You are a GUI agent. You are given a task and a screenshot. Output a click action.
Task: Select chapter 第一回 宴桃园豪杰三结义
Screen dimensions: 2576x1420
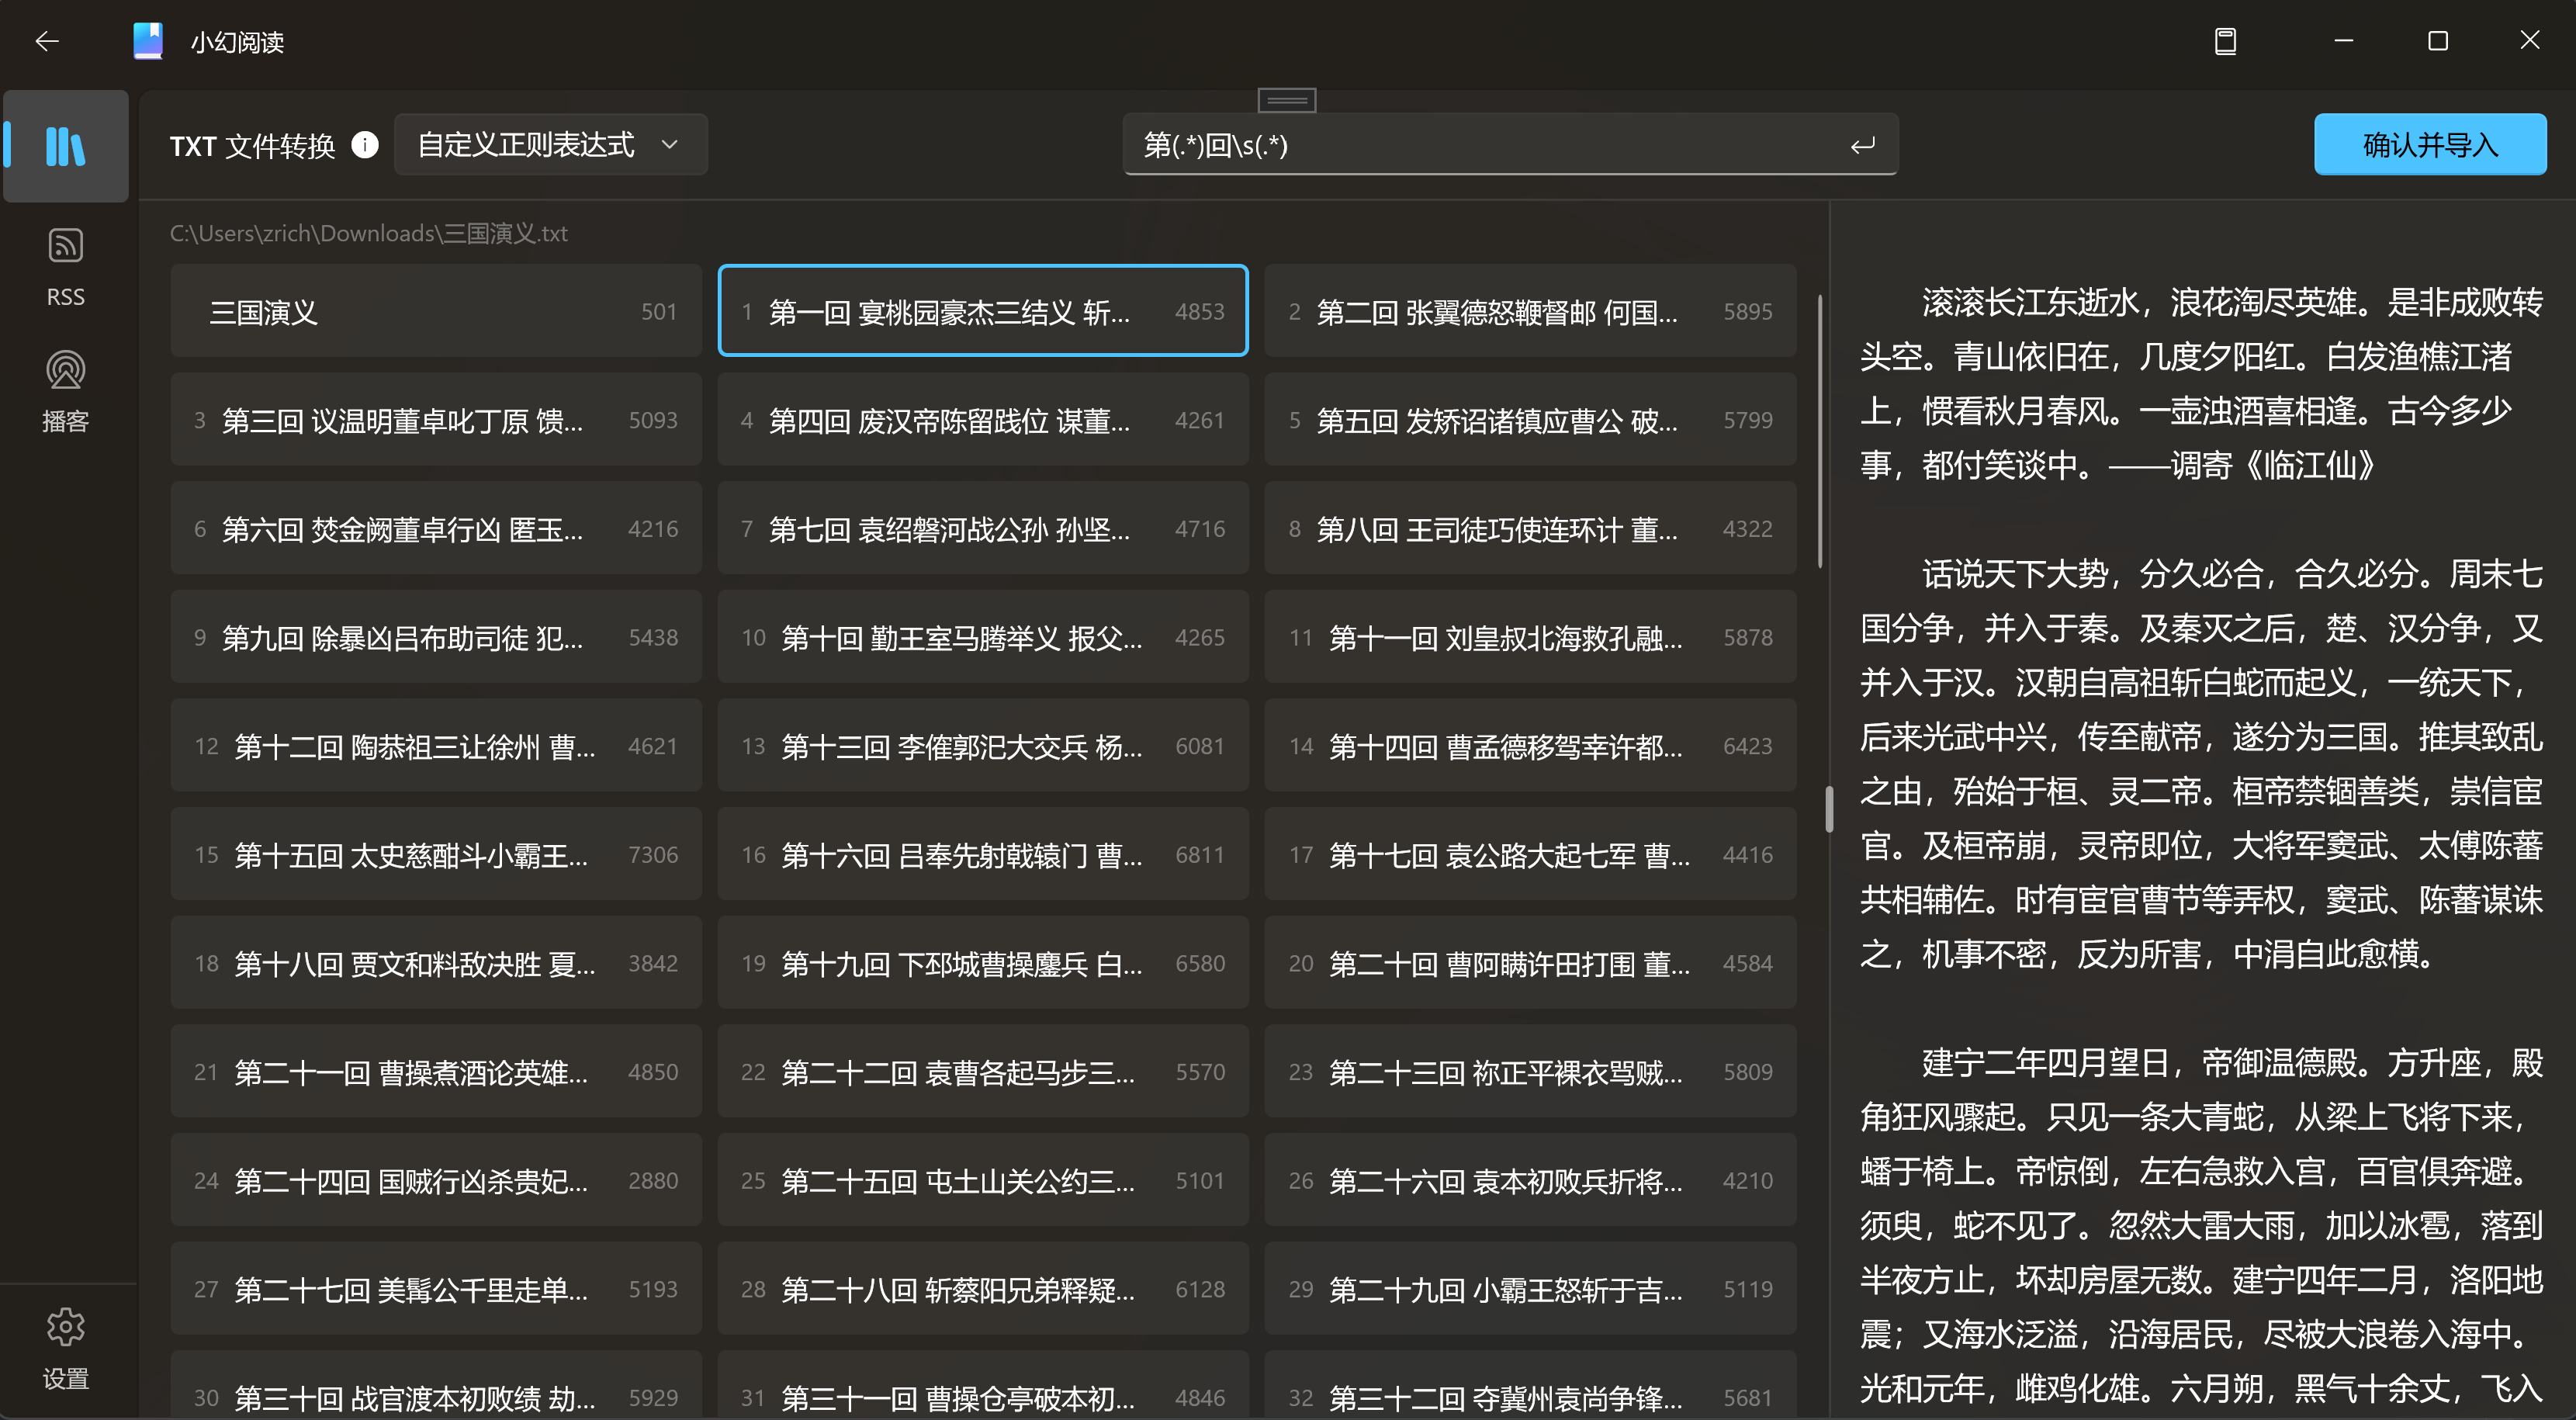pyautogui.click(x=983, y=311)
